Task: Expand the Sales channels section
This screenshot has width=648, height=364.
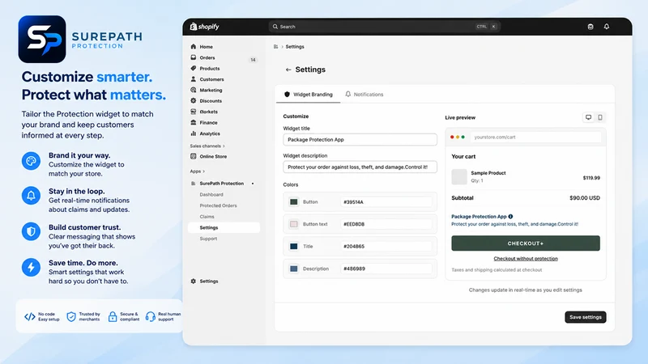Action: click(207, 146)
